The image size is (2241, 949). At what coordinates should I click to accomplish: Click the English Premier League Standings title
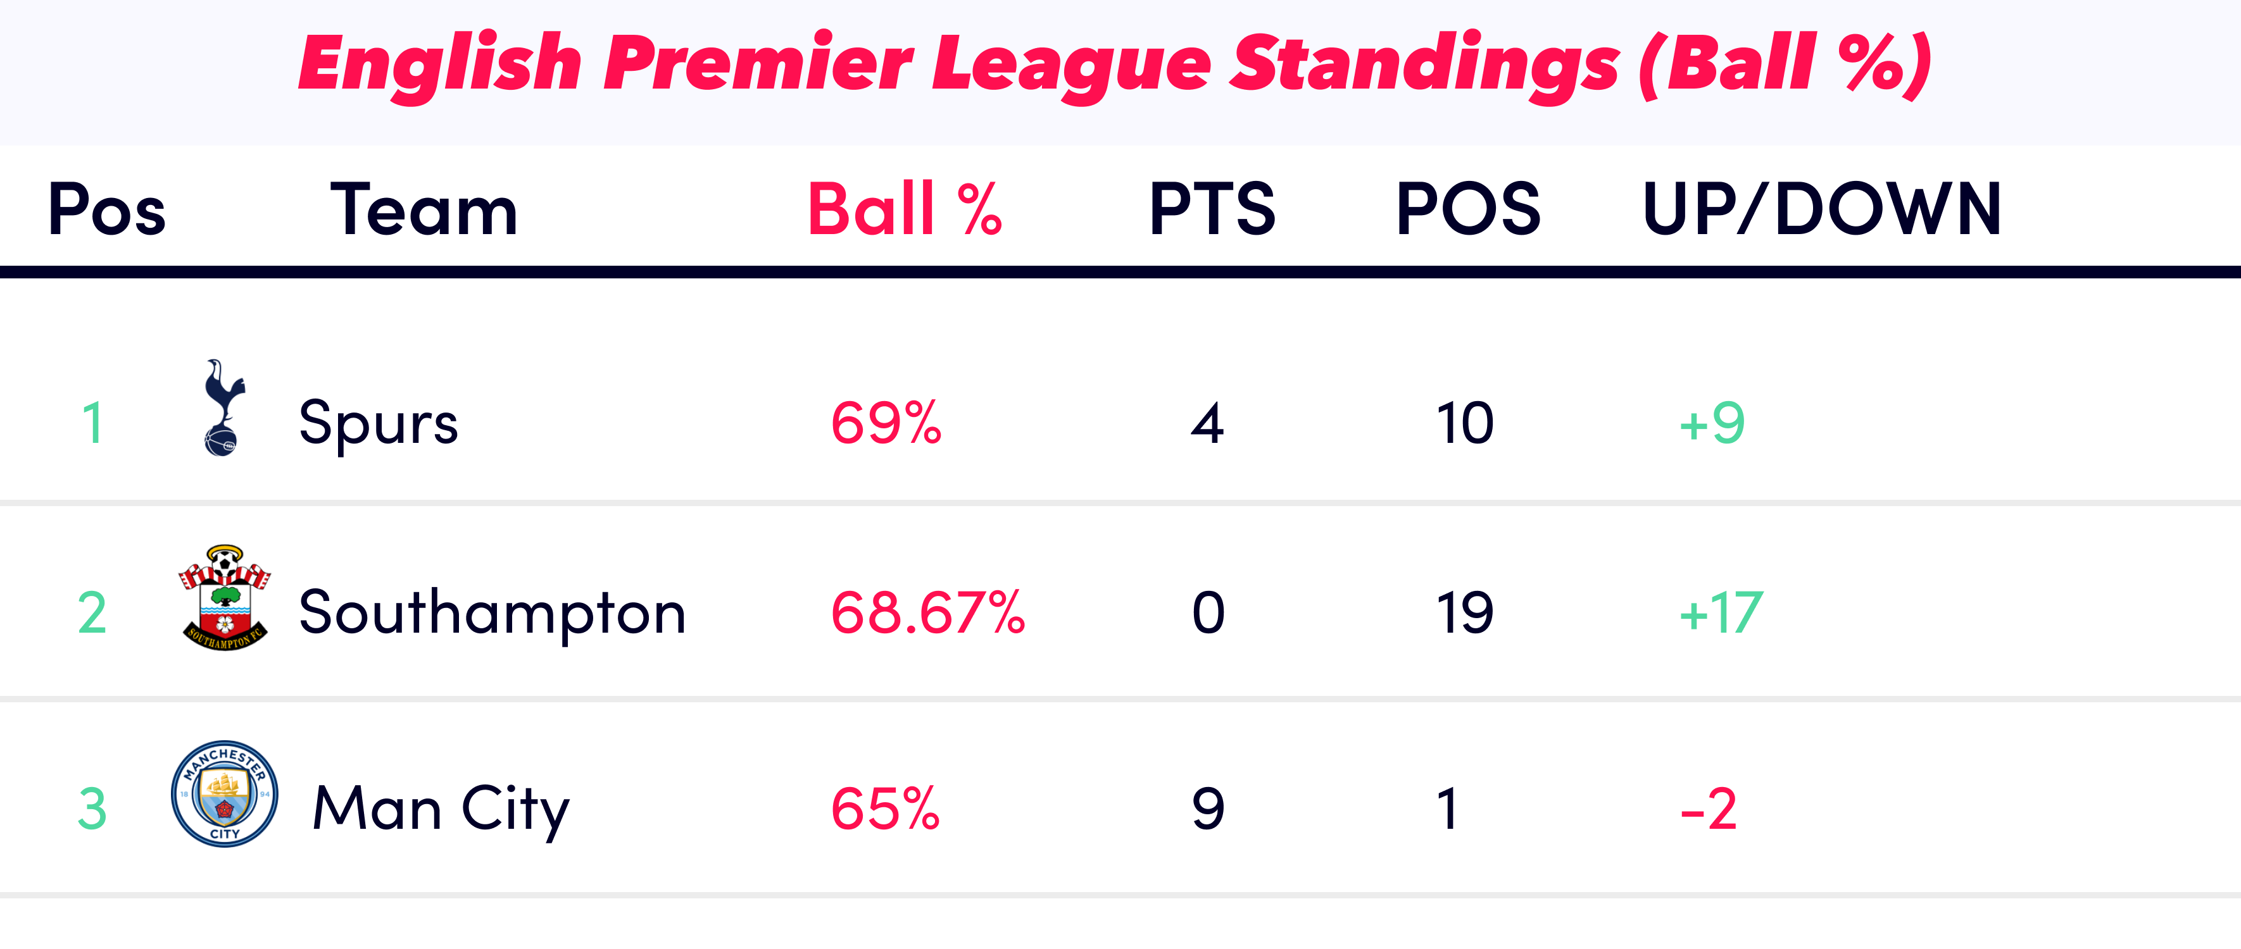click(1115, 65)
